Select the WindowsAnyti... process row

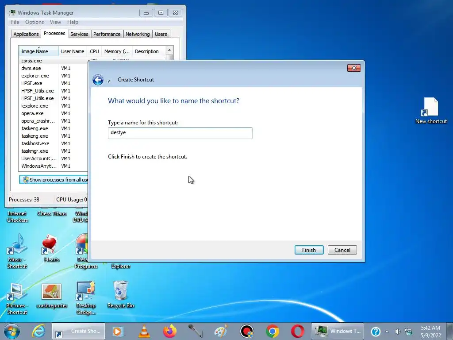click(54, 166)
